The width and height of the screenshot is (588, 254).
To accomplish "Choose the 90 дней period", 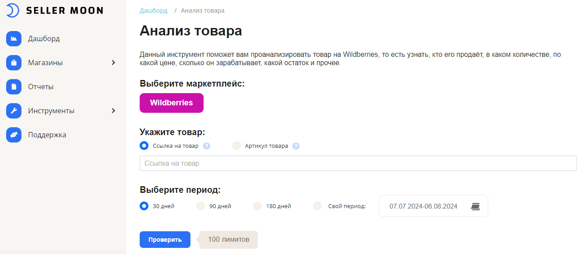I will [x=201, y=206].
